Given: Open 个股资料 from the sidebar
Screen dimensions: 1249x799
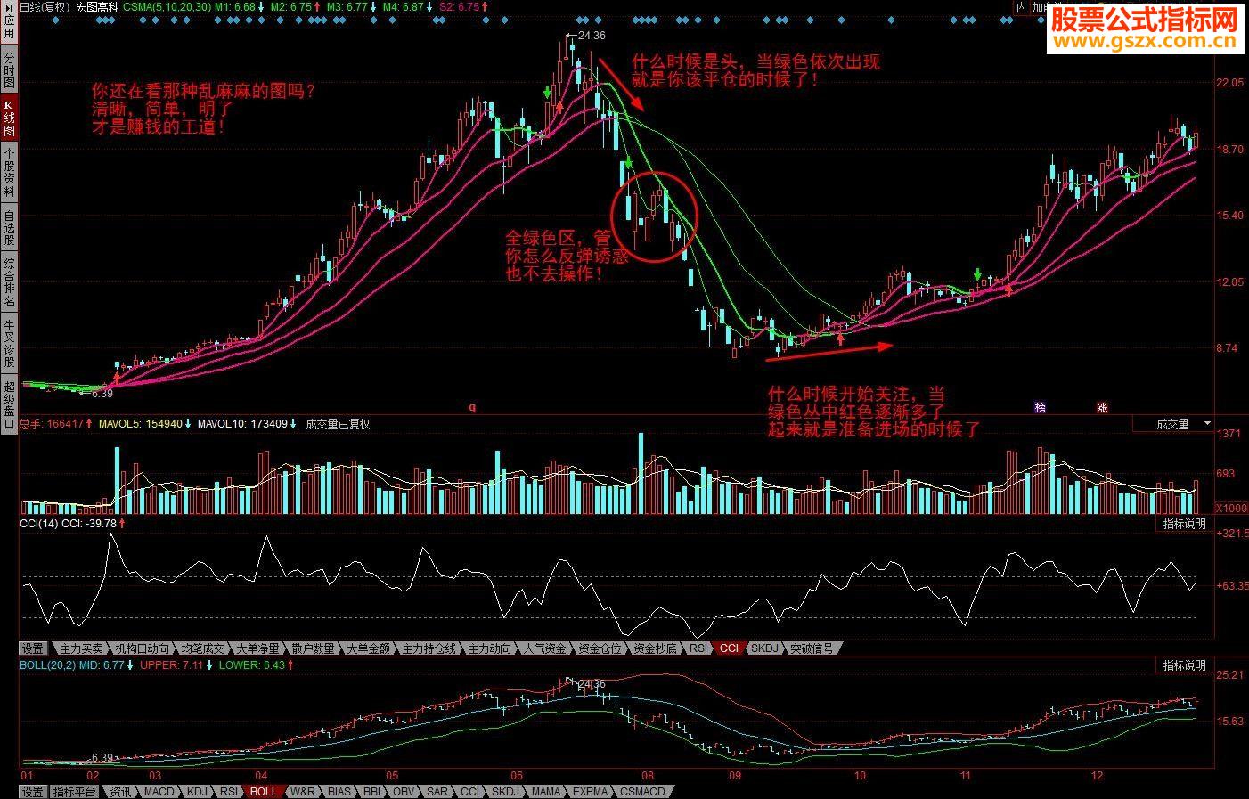Looking at the screenshot, I should (9, 173).
